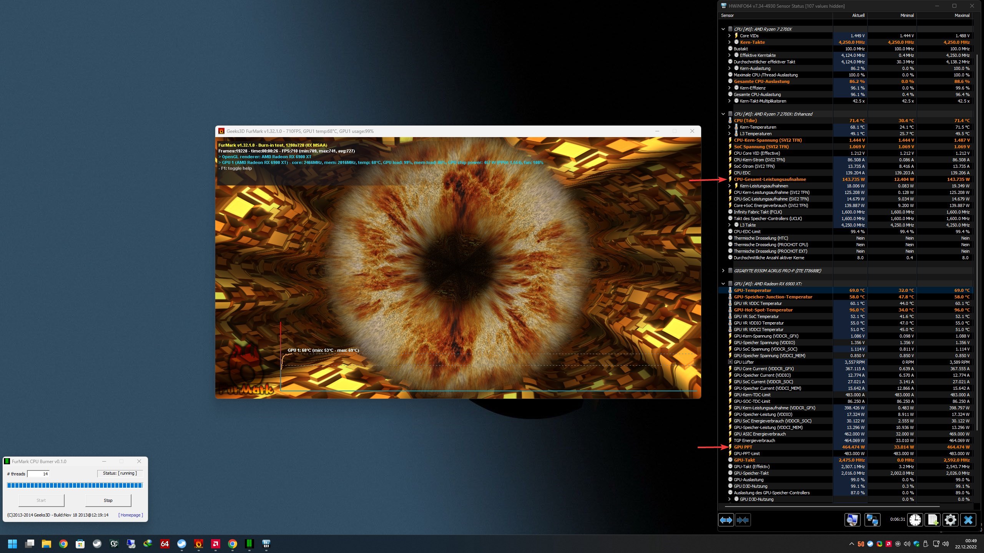This screenshot has width=984, height=553.
Task: Open the Homepage link in CPU Burner
Action: click(131, 515)
